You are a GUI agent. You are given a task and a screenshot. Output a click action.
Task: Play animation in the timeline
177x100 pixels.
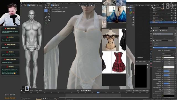pos(87,91)
